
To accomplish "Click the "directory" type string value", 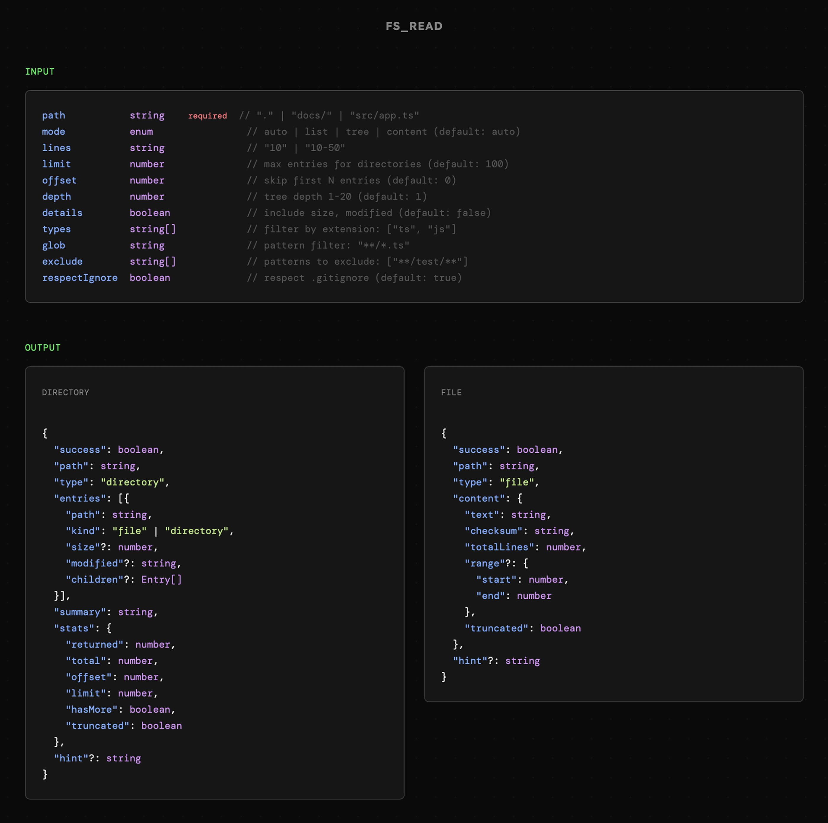I will point(132,482).
